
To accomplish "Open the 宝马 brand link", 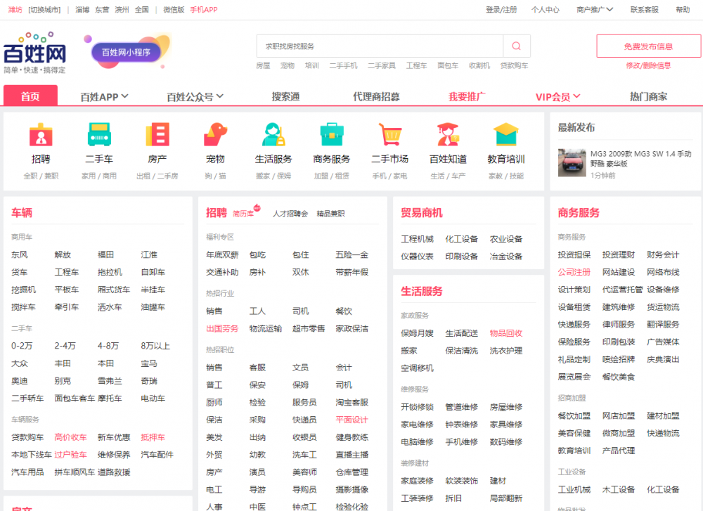I will [149, 363].
